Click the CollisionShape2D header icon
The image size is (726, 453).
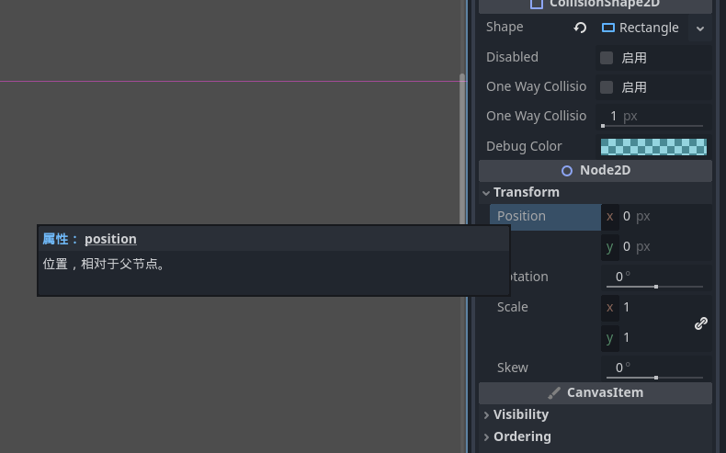pos(537,4)
